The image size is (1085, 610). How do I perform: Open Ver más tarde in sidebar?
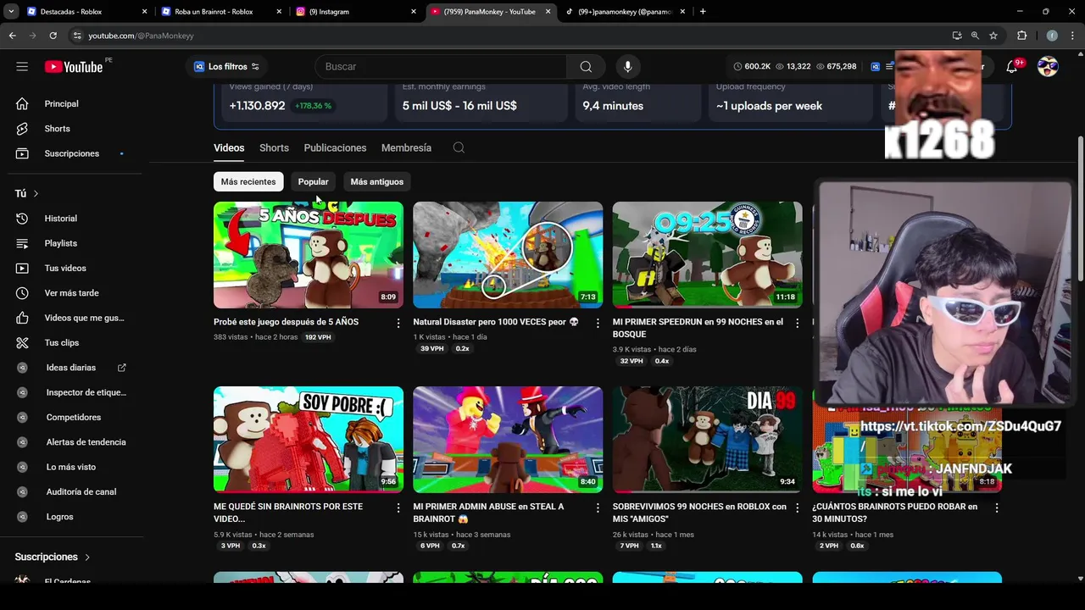coord(72,293)
